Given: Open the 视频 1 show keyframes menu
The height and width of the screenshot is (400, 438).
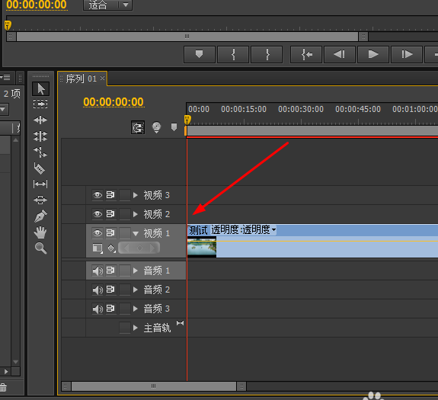Looking at the screenshot, I should [x=112, y=248].
